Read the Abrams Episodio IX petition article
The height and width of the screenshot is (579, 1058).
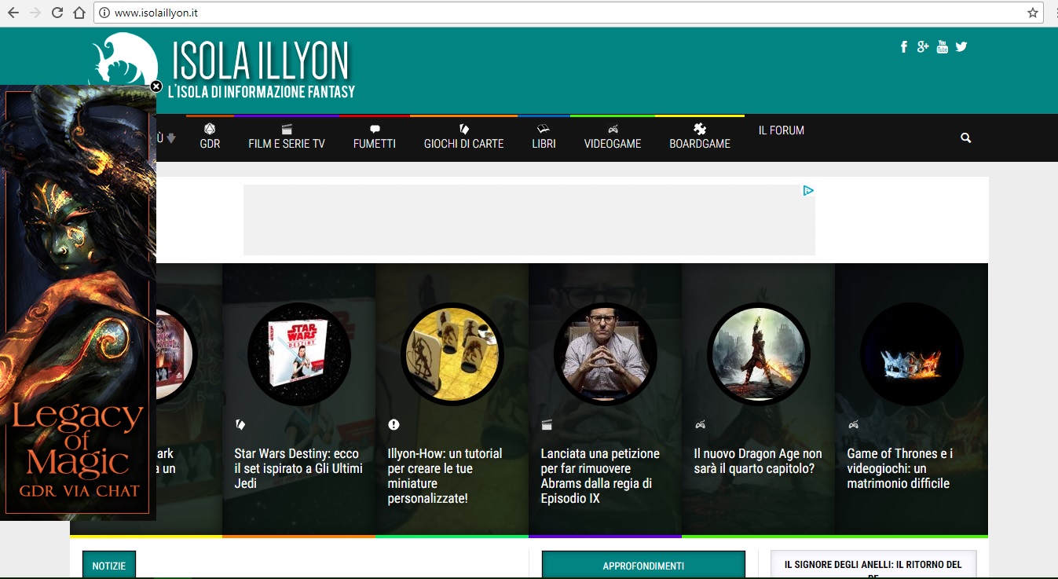tap(600, 476)
